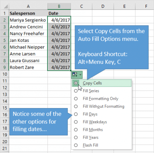Image resolution: width=154 pixels, height=153 pixels.
Task: Click the Jan Kotas cell
Action: tap(28, 40)
